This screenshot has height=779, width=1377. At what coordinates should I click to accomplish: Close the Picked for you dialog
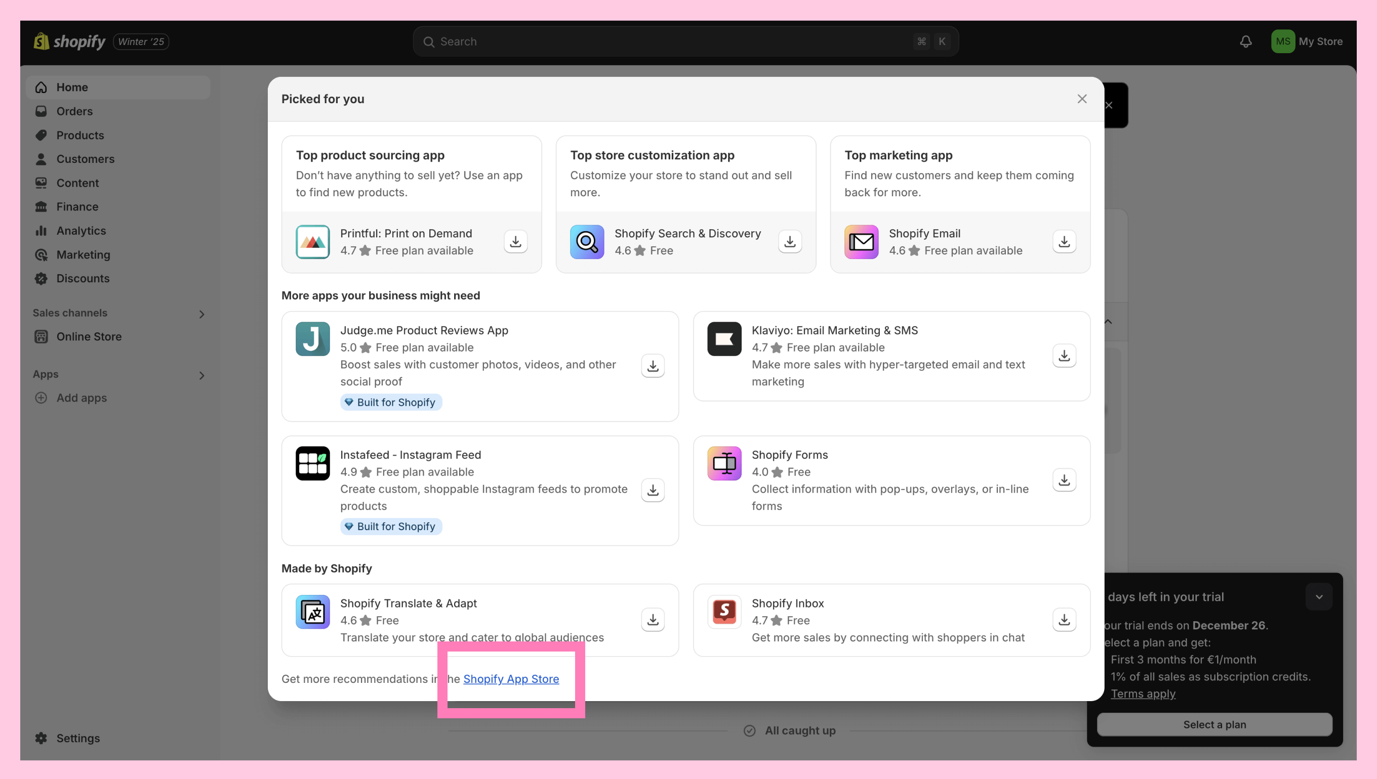pos(1081,99)
